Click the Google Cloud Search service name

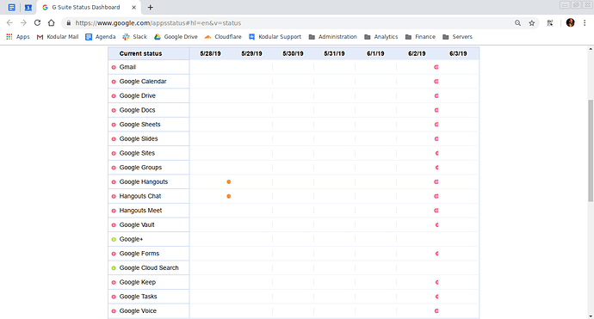pos(149,268)
